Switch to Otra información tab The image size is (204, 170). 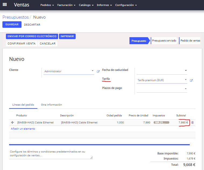[x=51, y=105]
